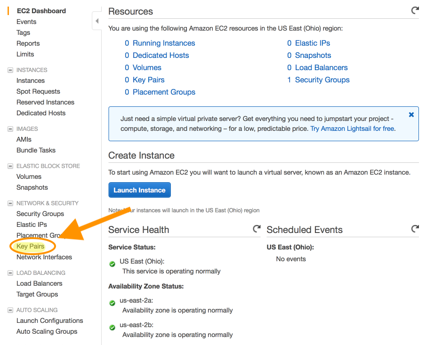Select Key Pairs in sidebar
The height and width of the screenshot is (345, 426).
[x=31, y=246]
